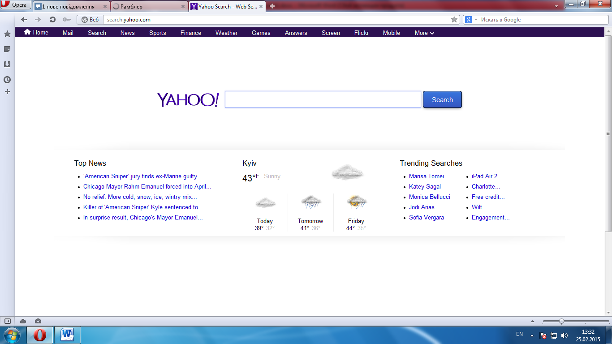
Task: Open Mobile in the Yahoo navigation bar
Action: click(392, 33)
